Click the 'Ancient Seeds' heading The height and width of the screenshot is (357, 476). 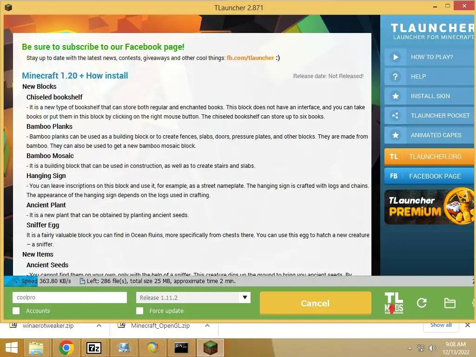tap(47, 264)
